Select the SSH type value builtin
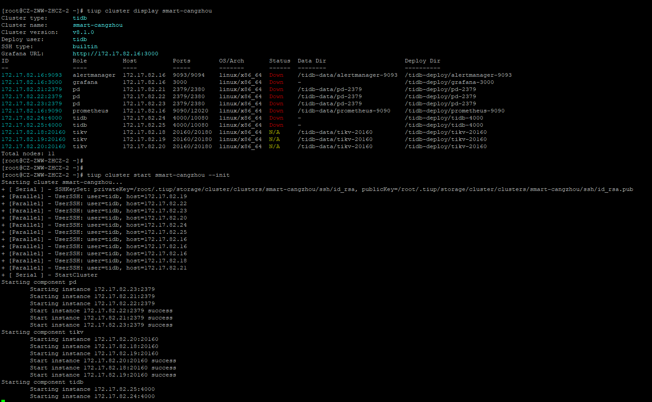The height and width of the screenshot is (402, 652). [85, 46]
